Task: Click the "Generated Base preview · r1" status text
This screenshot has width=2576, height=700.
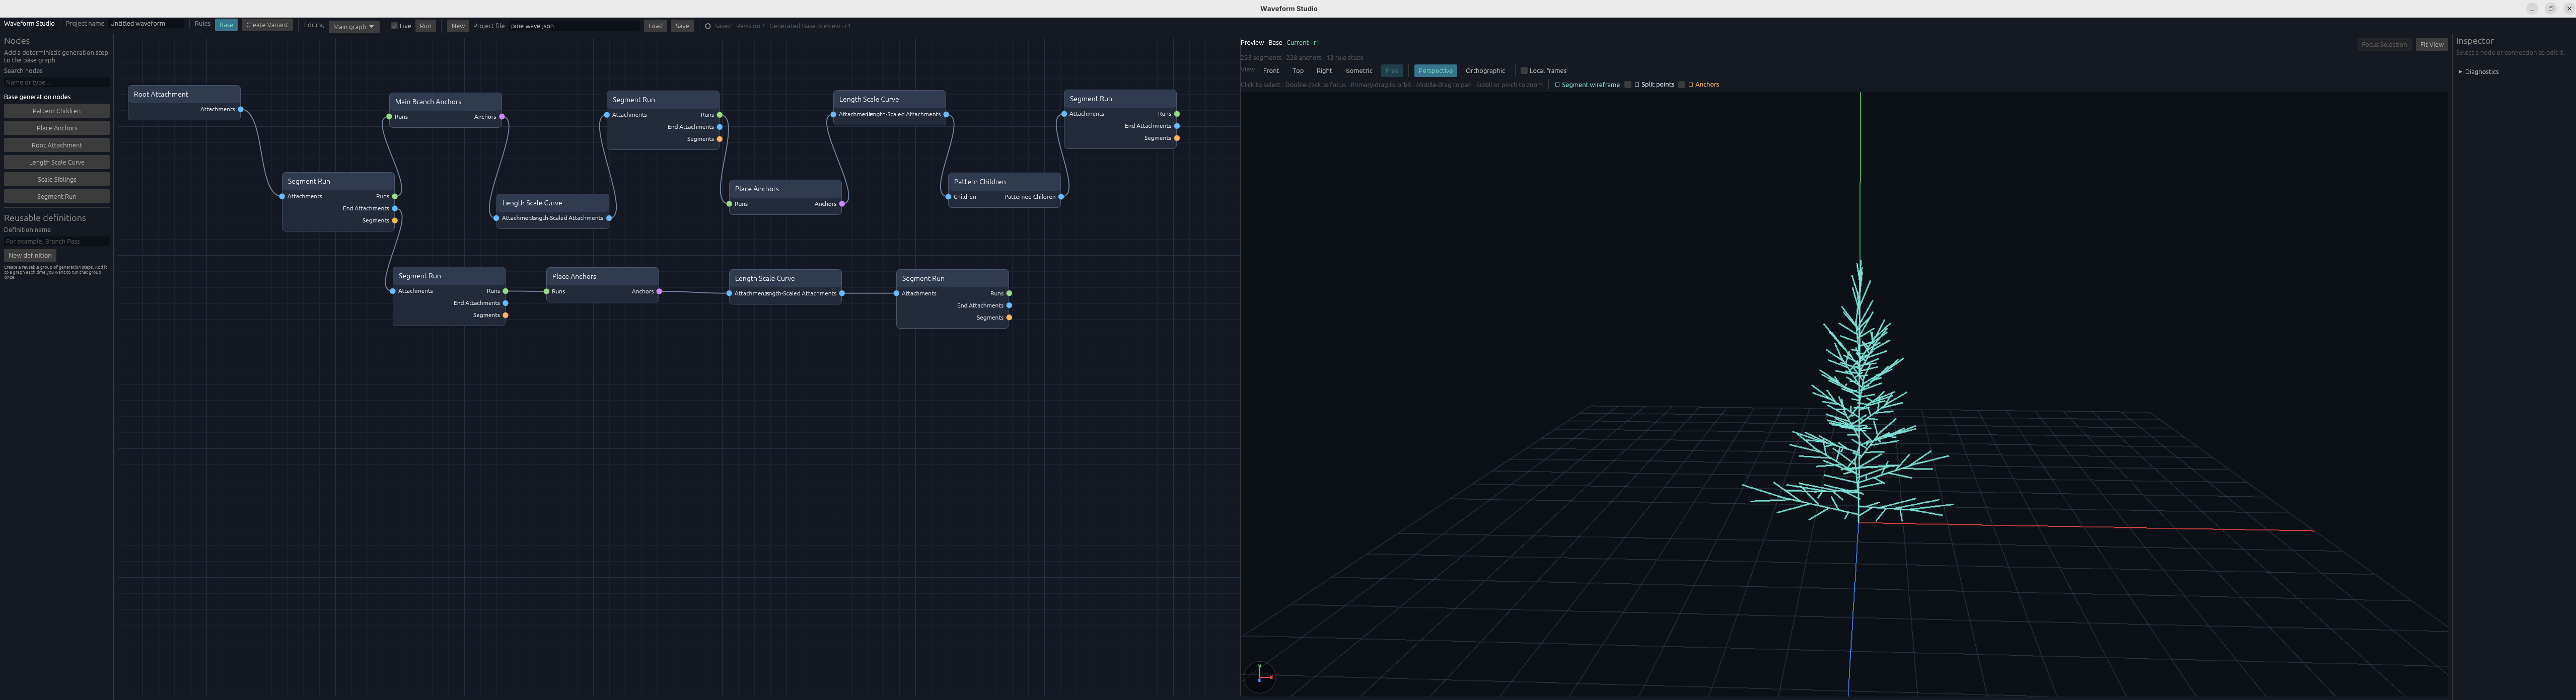Action: 810,26
